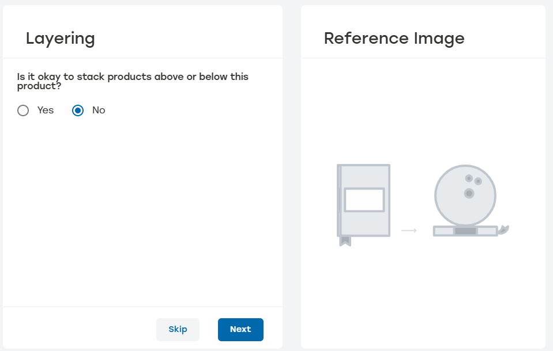Select the No radio button

(78, 110)
